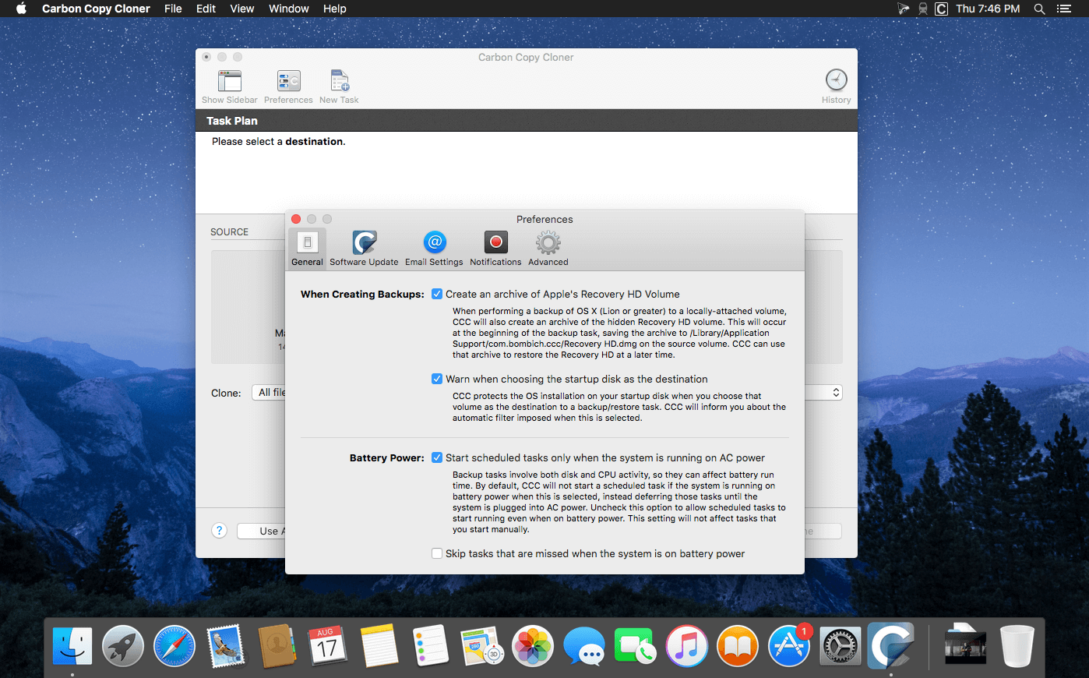Open Spotlight search in menu bar
The height and width of the screenshot is (678, 1089).
pos(1039,9)
